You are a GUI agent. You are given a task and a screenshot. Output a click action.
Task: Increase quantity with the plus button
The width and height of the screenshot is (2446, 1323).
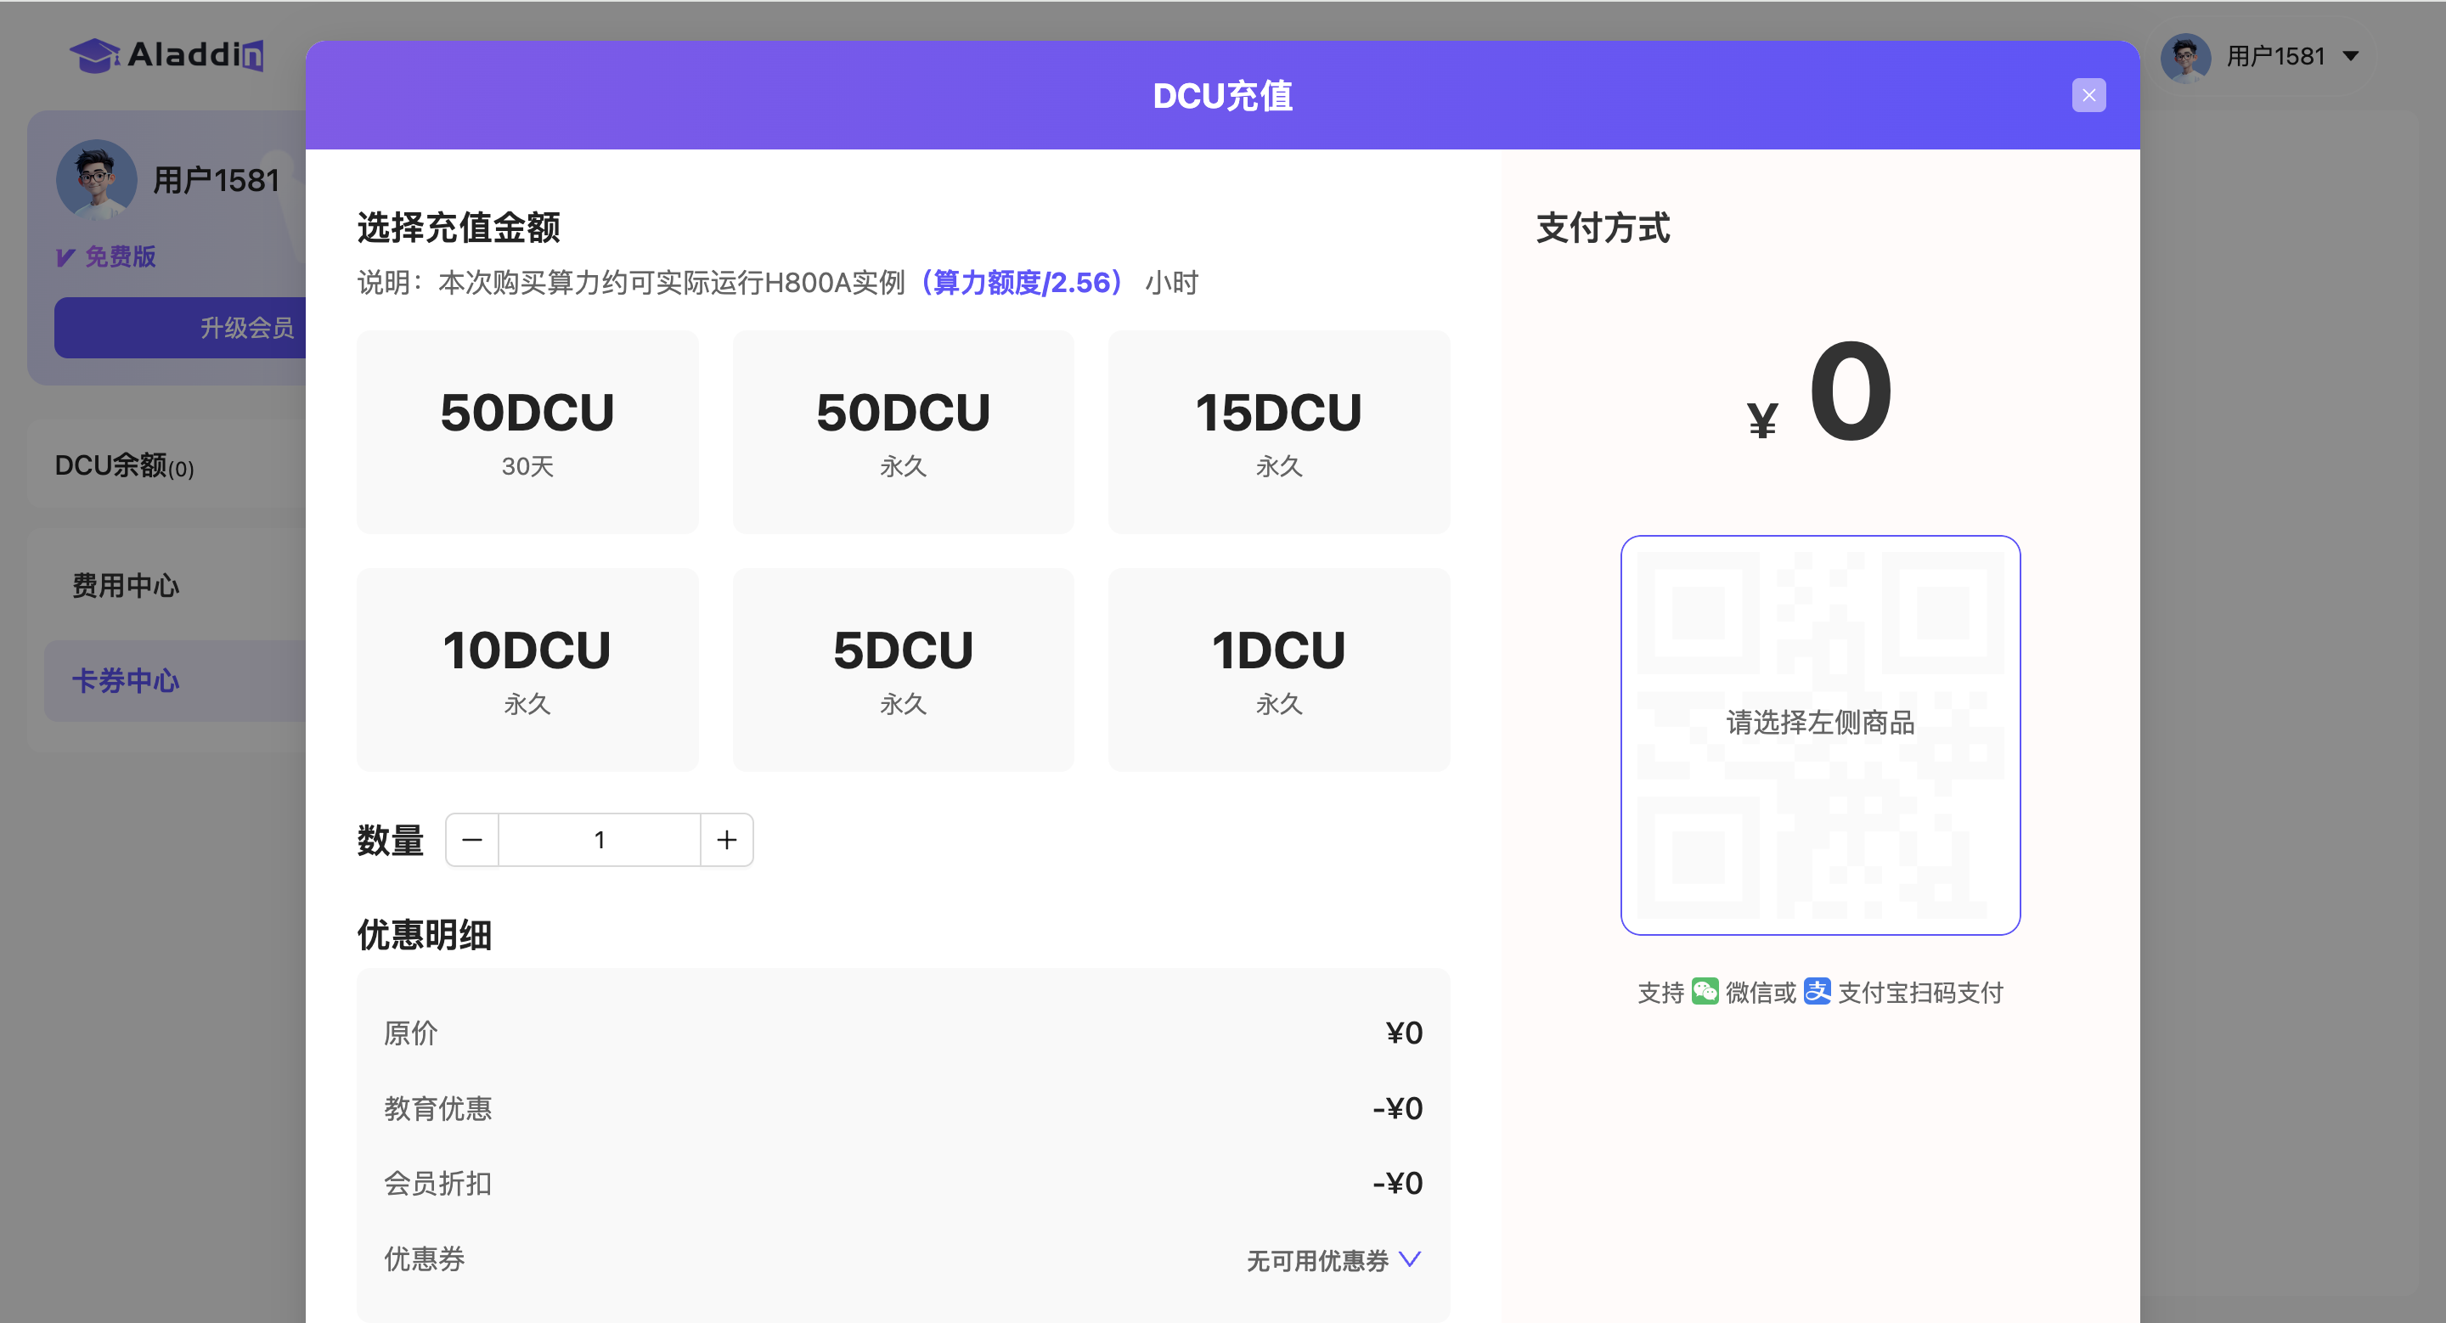coord(726,840)
